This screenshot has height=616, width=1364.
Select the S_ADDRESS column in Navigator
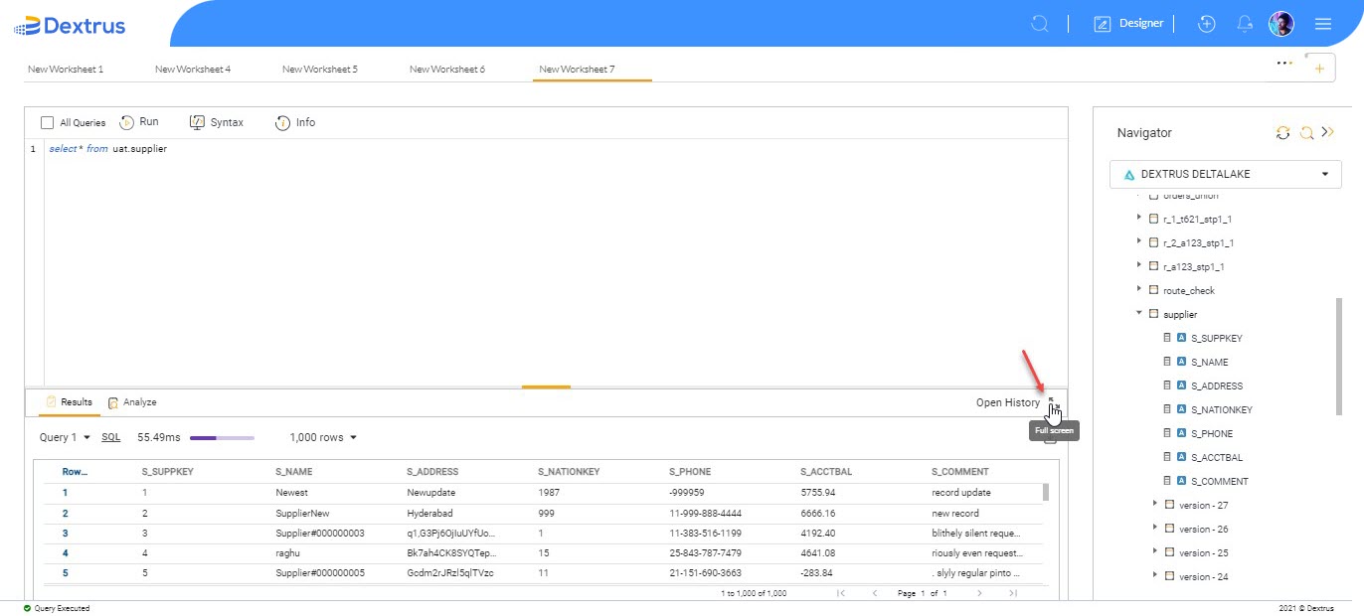click(x=1216, y=385)
